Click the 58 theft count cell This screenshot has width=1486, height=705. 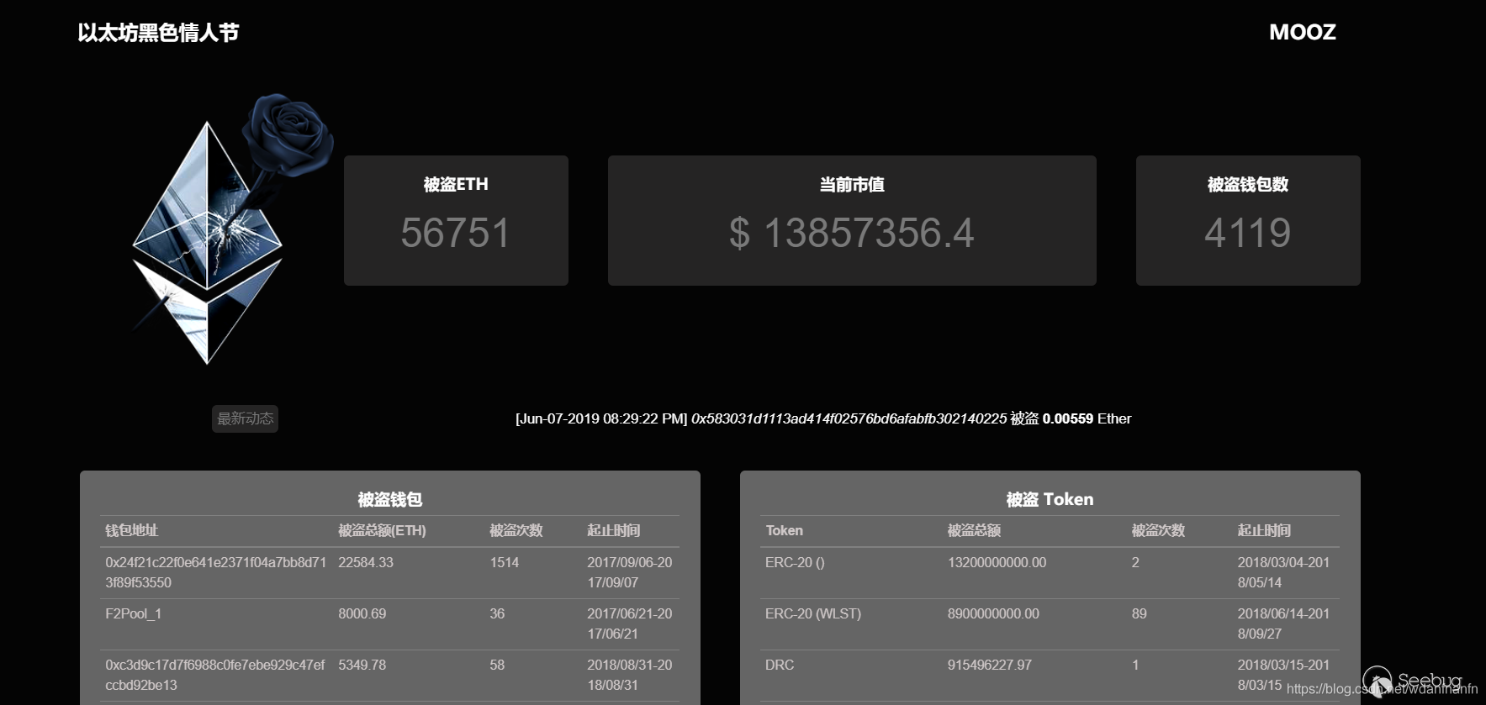(x=497, y=665)
